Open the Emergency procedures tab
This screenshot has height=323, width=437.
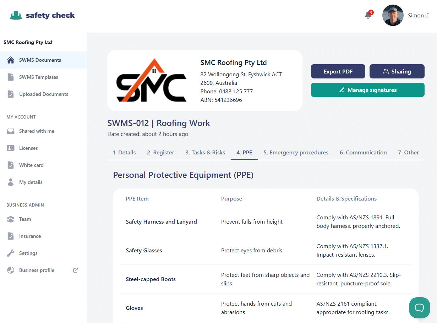(x=296, y=152)
